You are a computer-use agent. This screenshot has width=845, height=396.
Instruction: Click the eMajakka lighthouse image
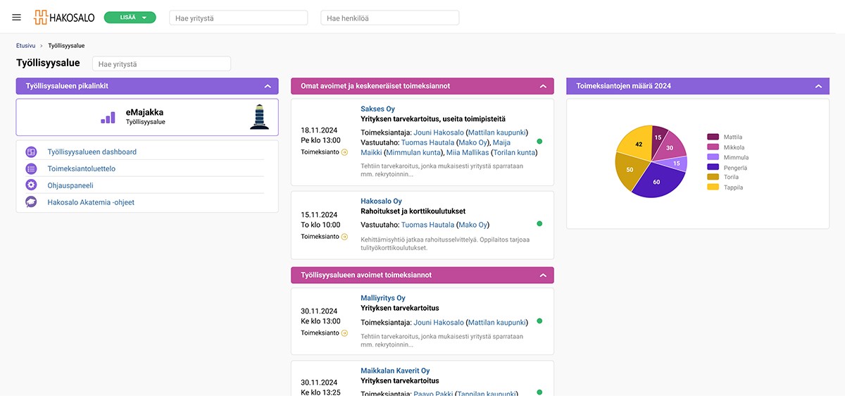pyautogui.click(x=260, y=117)
